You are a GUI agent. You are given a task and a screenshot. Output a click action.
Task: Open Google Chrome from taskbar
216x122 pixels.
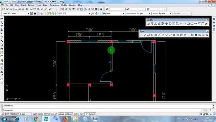[36, 119]
